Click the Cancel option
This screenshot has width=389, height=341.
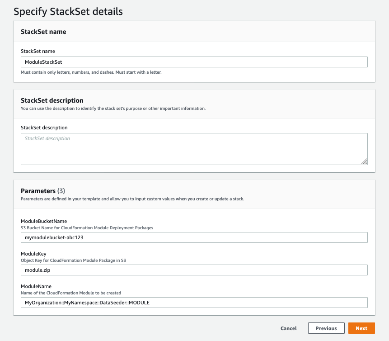[x=288, y=328]
